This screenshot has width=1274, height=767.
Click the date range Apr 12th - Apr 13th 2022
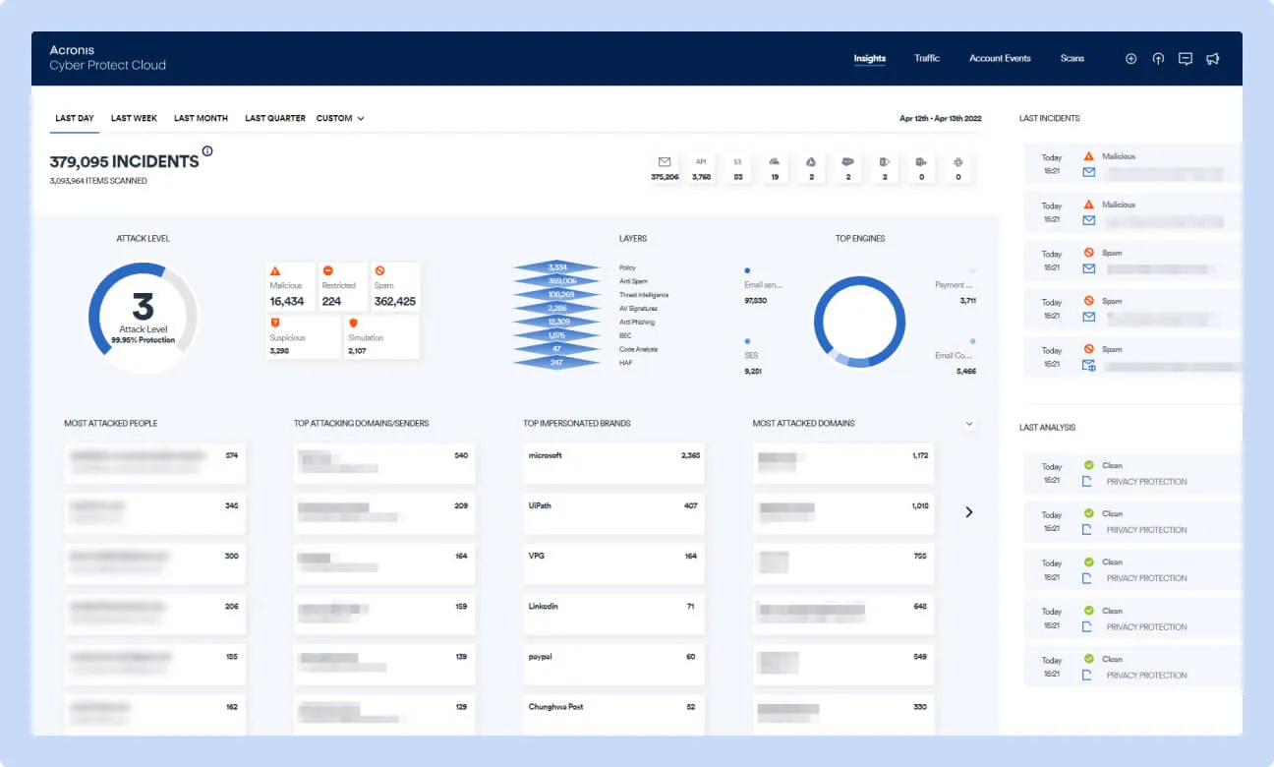point(940,118)
